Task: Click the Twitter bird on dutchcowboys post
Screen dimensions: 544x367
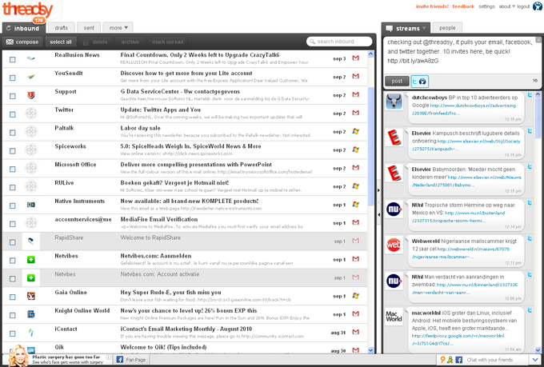Action: coord(530,94)
